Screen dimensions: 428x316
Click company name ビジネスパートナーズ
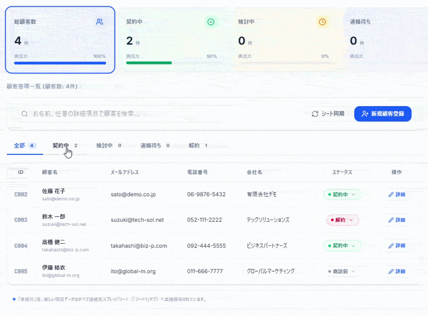(x=267, y=245)
